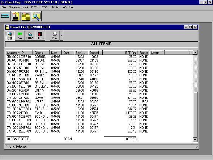Viewport: 213px width, 160px height.
Task: Open the Utilities menu
Action: click(55, 7)
